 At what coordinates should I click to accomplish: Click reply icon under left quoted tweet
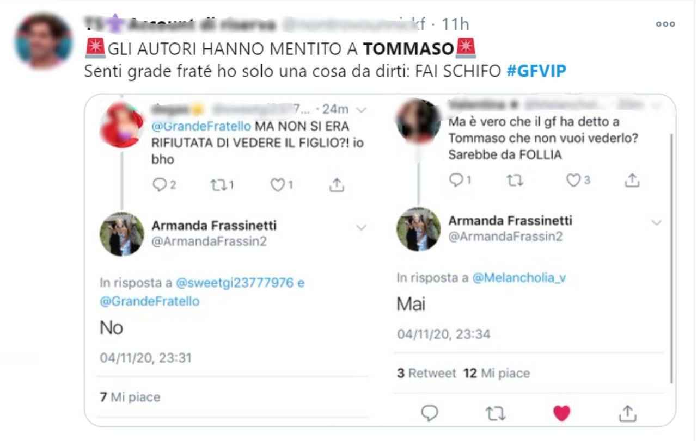point(159,185)
